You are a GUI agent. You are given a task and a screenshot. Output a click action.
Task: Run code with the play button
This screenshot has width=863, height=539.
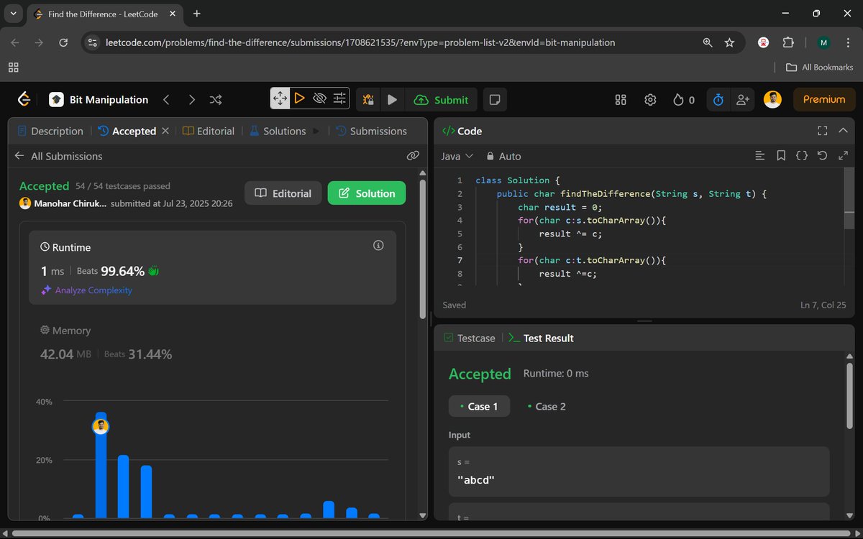pos(392,100)
